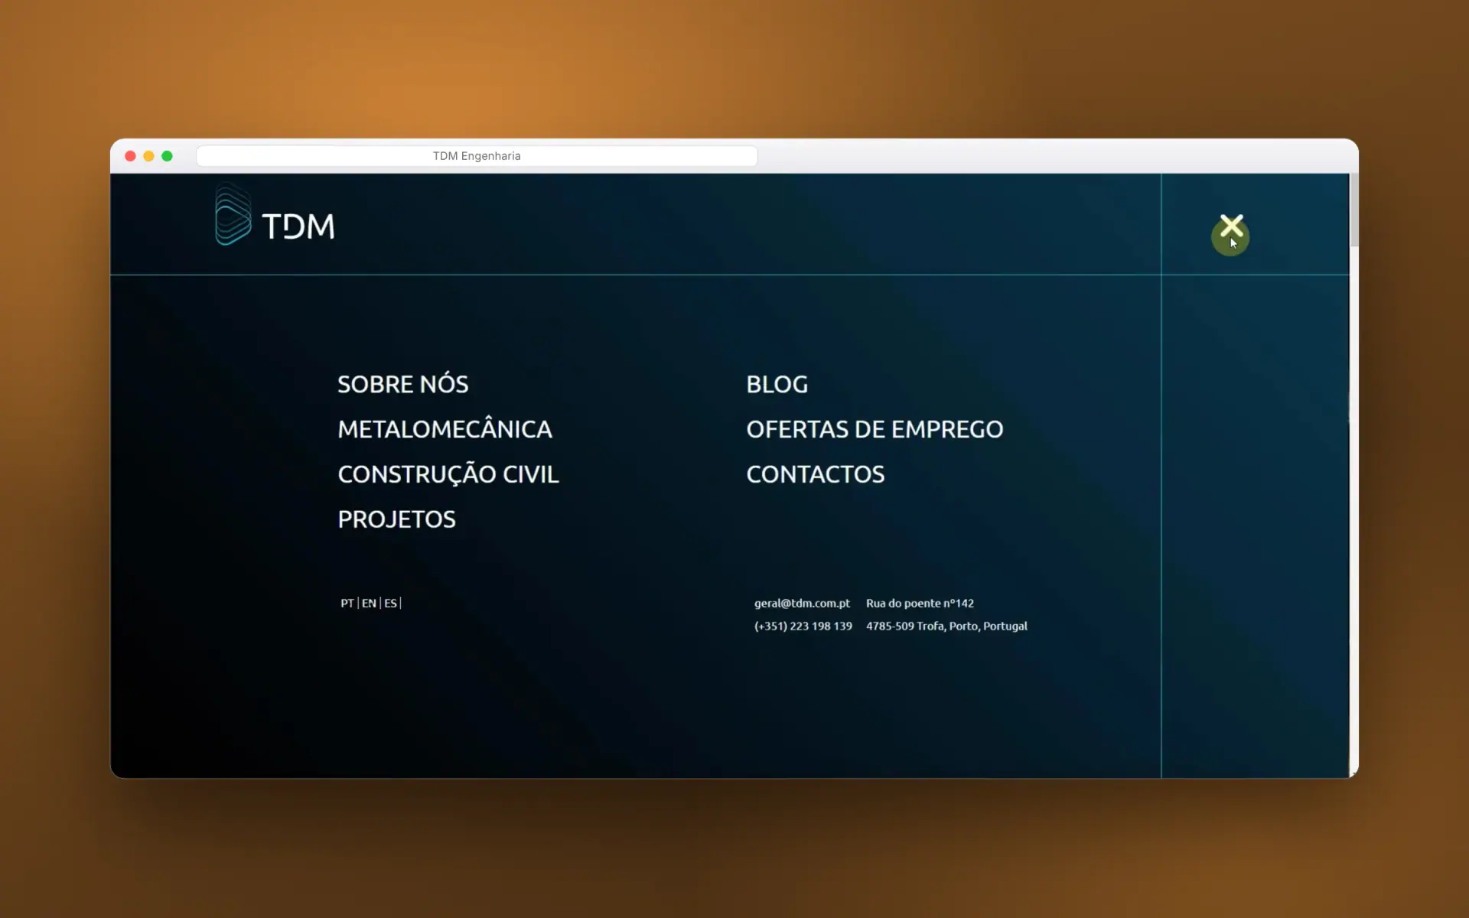1469x918 pixels.
Task: Click the page vertical scrollbar thumb
Action: 1354,210
